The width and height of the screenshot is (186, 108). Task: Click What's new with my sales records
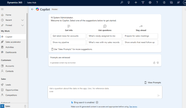104,42
